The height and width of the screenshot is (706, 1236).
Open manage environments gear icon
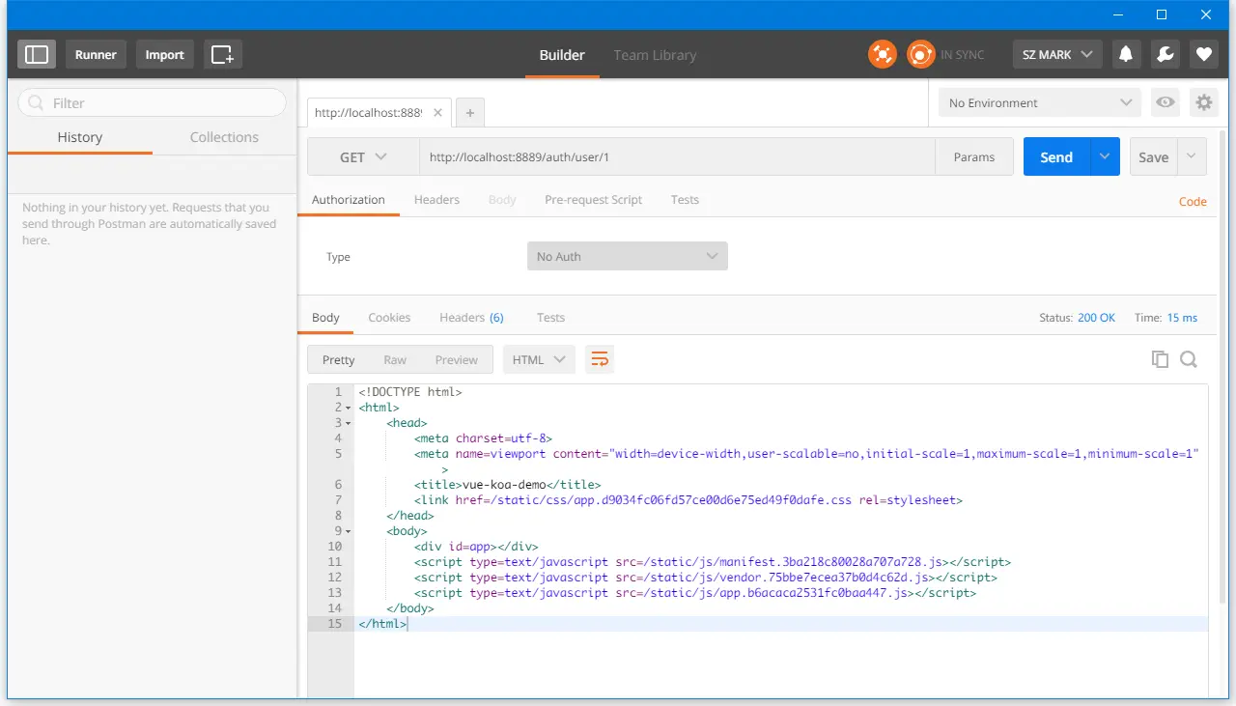pyautogui.click(x=1203, y=102)
